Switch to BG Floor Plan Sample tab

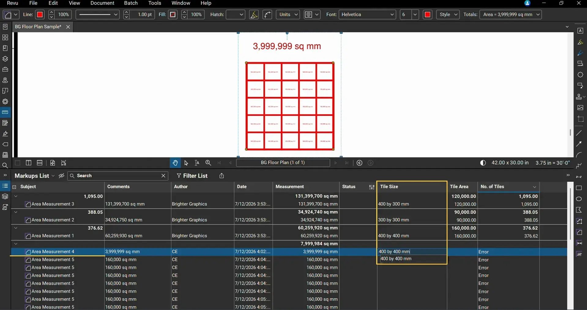[38, 27]
